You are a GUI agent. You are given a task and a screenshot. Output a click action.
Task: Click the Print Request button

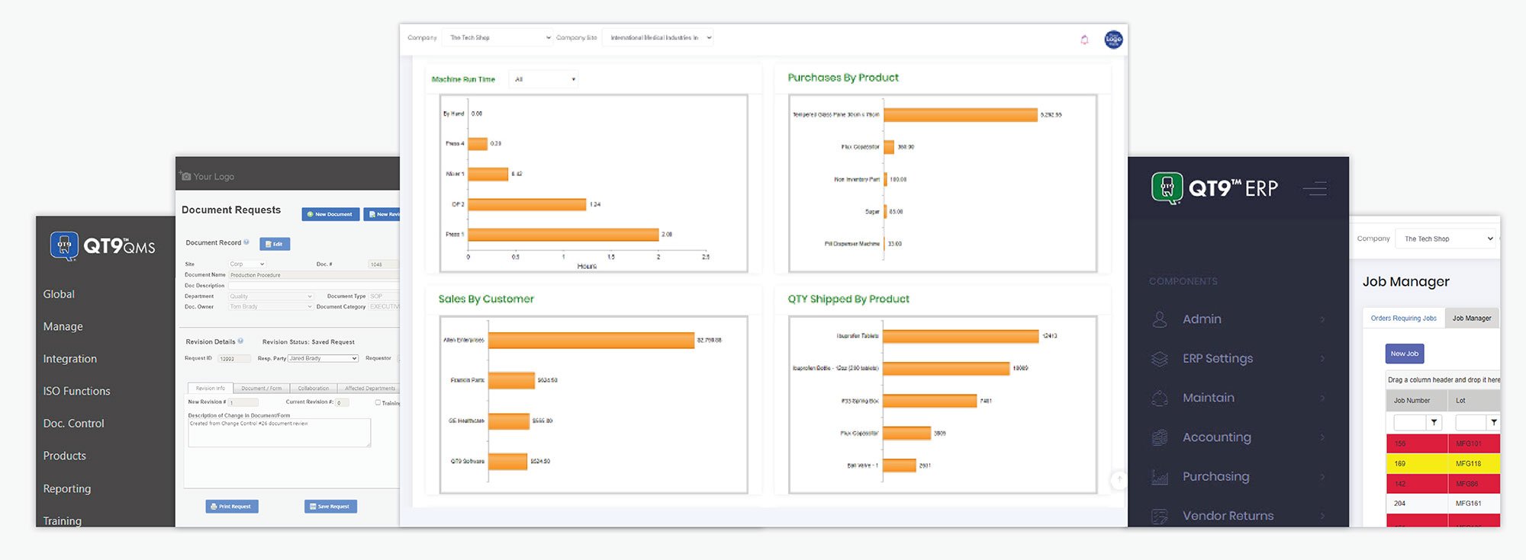(232, 506)
